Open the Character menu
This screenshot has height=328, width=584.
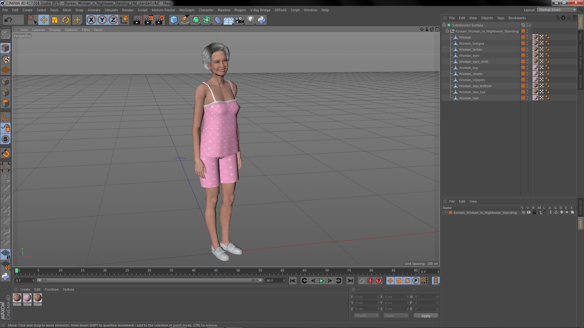coord(206,10)
